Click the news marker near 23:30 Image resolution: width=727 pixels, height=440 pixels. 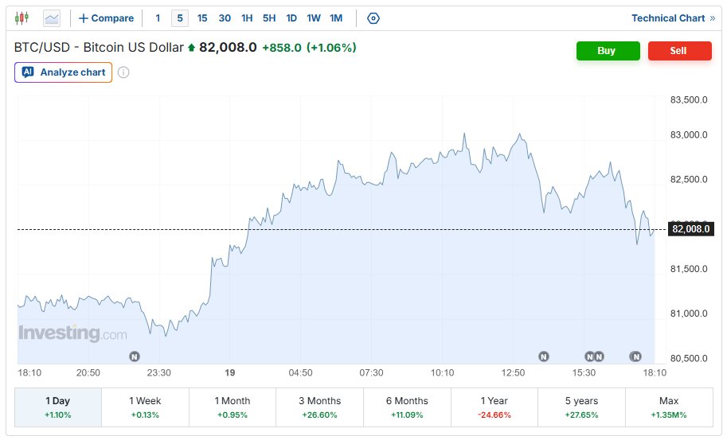(x=135, y=356)
